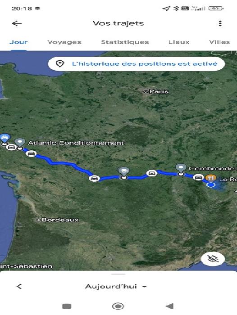
Task: Switch to the Lieux tab
Action: (179, 42)
